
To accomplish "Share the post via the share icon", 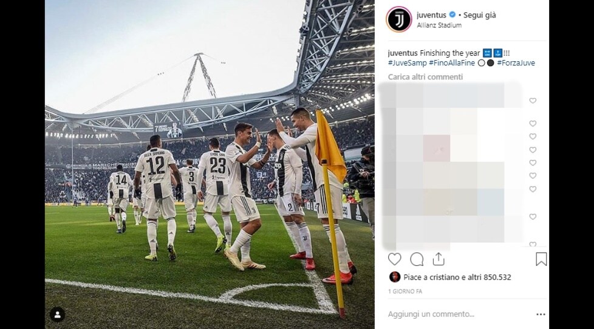I will pos(439,259).
